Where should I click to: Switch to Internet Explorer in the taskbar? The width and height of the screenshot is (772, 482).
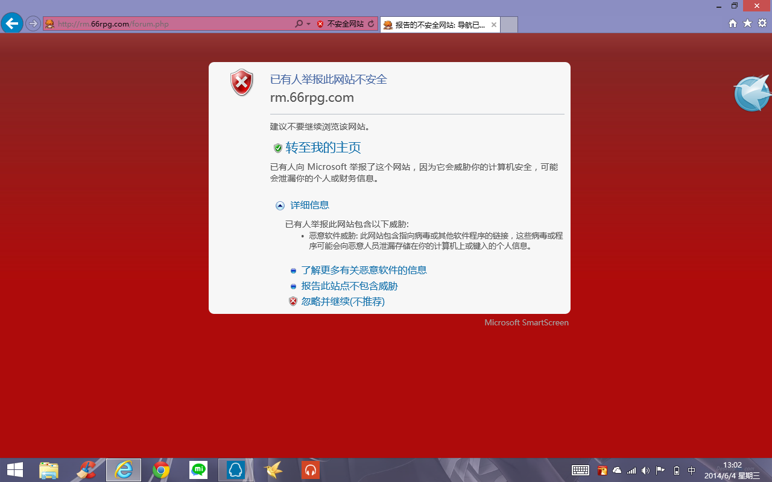point(124,470)
